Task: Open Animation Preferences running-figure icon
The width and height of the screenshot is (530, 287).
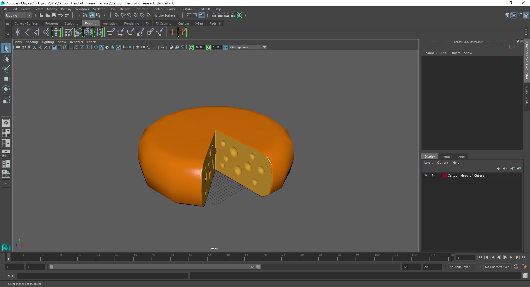Action: pos(524,267)
